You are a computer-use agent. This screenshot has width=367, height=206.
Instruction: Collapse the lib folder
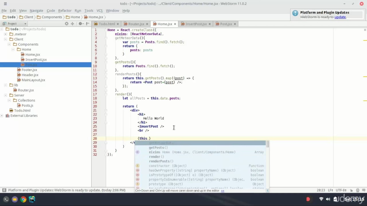pyautogui.click(x=5, y=85)
